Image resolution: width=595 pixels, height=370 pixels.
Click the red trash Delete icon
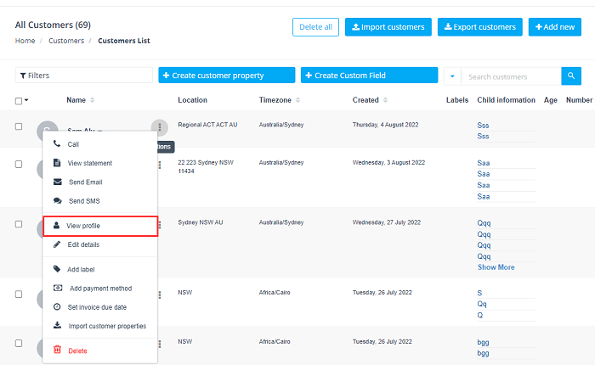point(57,350)
